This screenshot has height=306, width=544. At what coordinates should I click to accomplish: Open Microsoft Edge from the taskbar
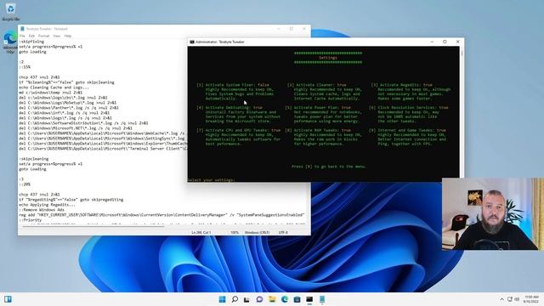coord(285,299)
